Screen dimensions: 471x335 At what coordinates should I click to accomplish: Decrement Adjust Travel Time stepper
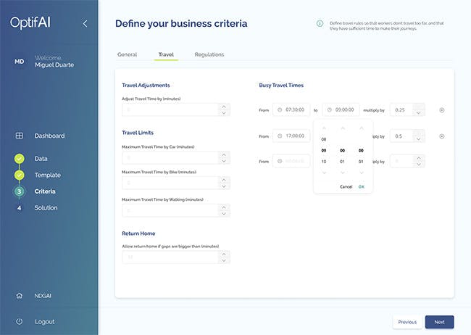pyautogui.click(x=224, y=113)
